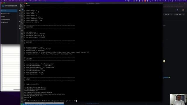
Task: Open the Window menu
Action: [40, 1]
